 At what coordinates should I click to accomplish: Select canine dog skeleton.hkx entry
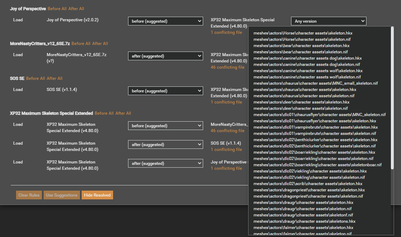coord(308,58)
